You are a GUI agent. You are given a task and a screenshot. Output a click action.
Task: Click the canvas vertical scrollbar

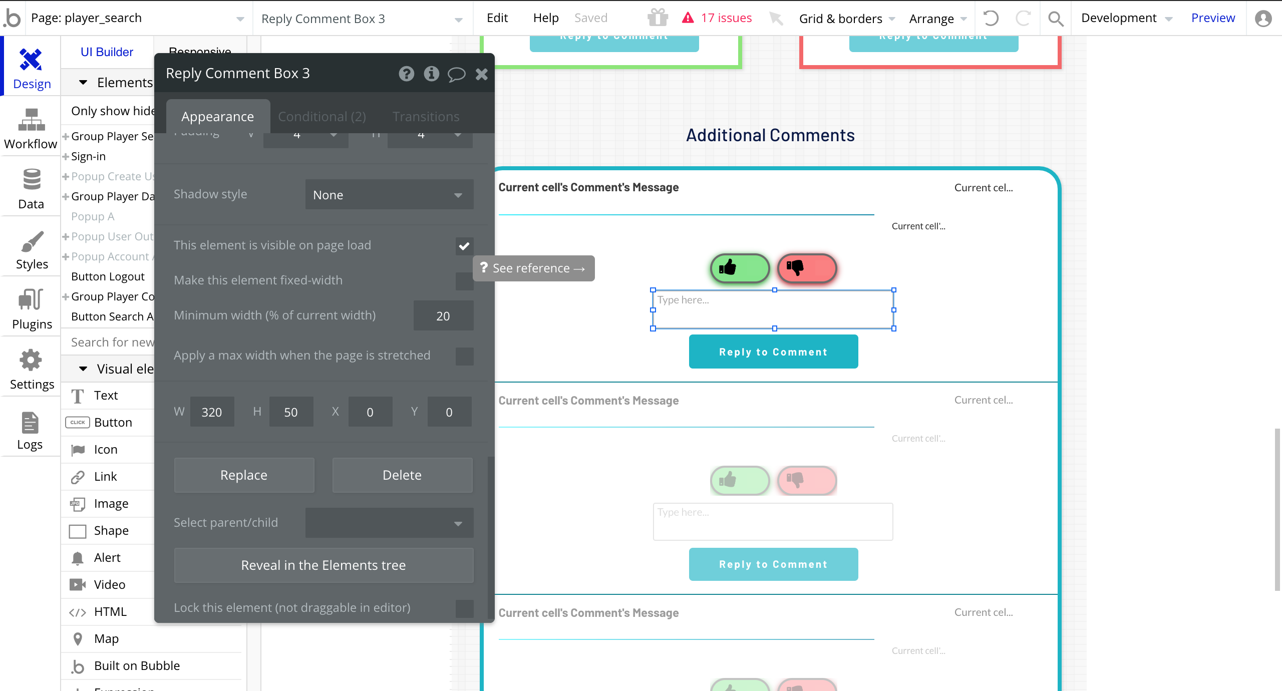(1277, 509)
